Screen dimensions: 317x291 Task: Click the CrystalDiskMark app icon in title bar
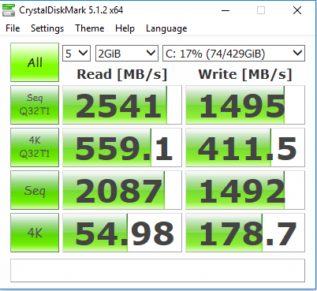point(9,10)
